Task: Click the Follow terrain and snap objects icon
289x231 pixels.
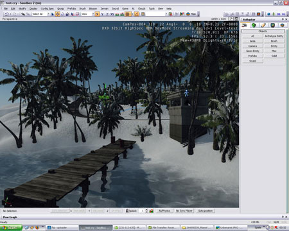Action: (x=122, y=14)
